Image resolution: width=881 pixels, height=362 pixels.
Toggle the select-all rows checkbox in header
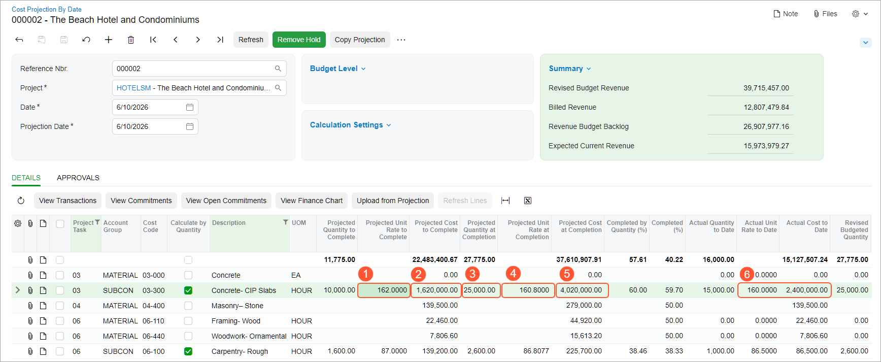tap(60, 224)
